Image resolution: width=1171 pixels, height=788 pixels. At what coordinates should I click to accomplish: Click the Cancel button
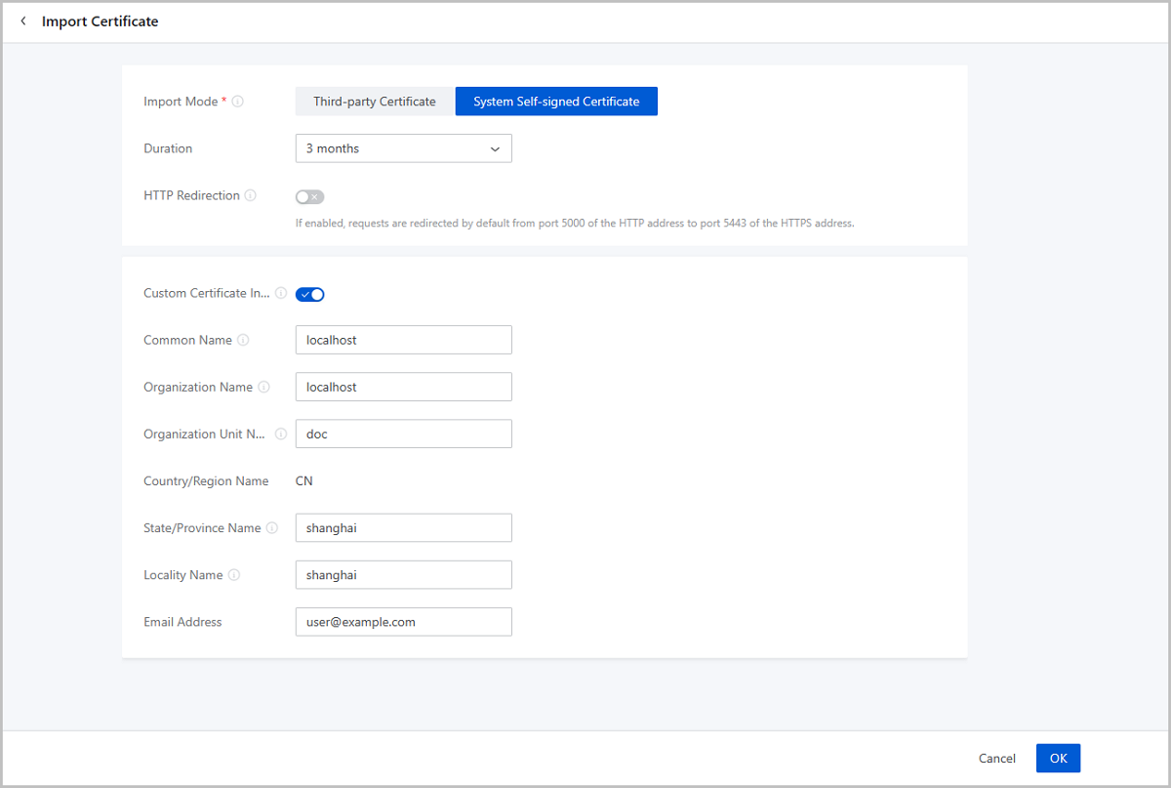pos(996,758)
